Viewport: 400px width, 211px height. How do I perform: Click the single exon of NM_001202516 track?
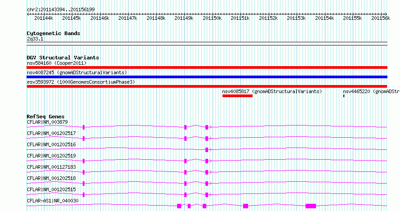(207, 150)
